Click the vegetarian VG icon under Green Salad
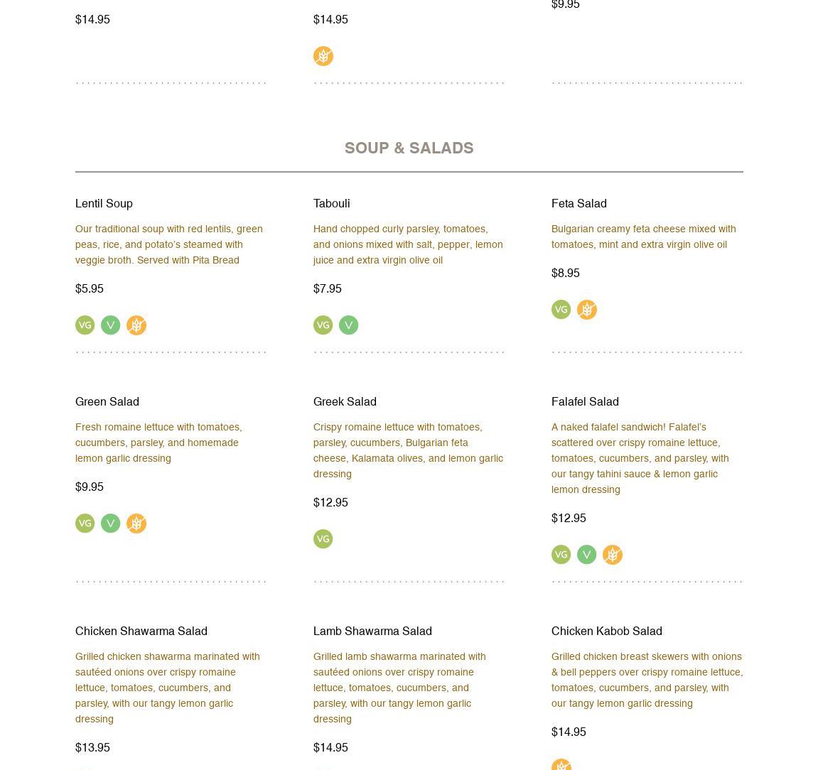 85,524
